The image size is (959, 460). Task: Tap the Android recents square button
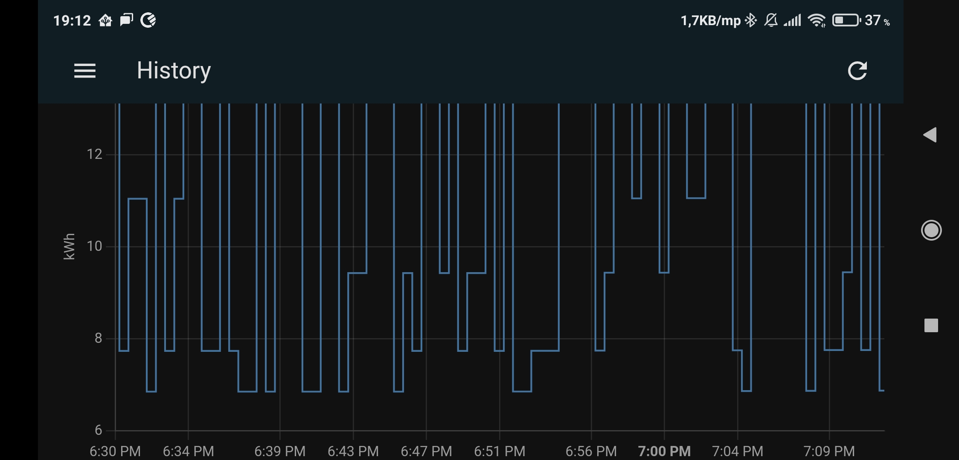click(x=931, y=325)
